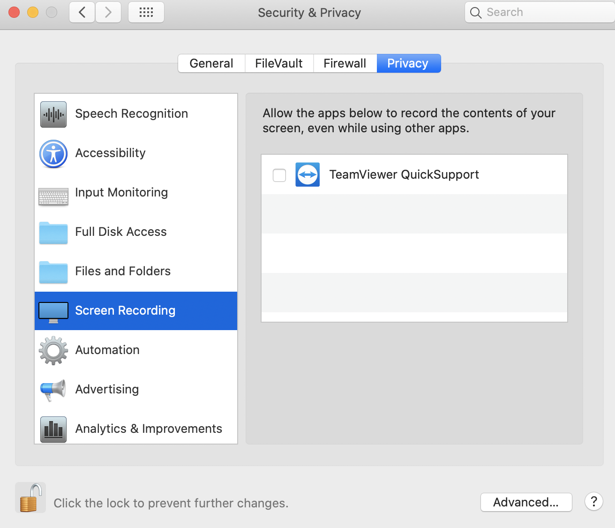Click the Speech Recognition waveform icon

point(53,114)
